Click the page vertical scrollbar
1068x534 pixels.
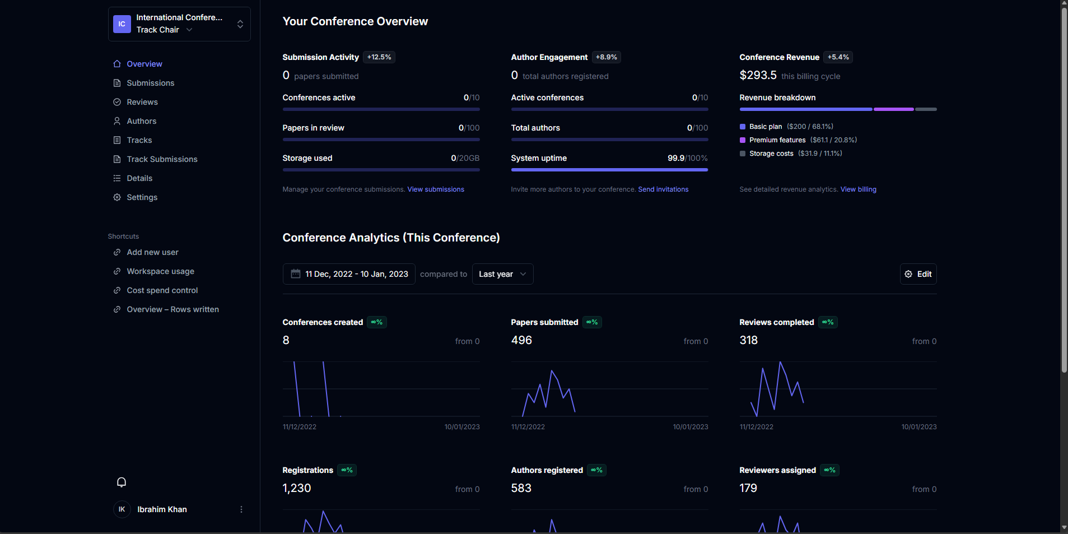1064,191
